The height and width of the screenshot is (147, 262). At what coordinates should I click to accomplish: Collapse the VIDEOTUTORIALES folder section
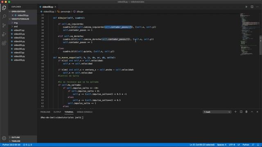click(x=20, y=19)
